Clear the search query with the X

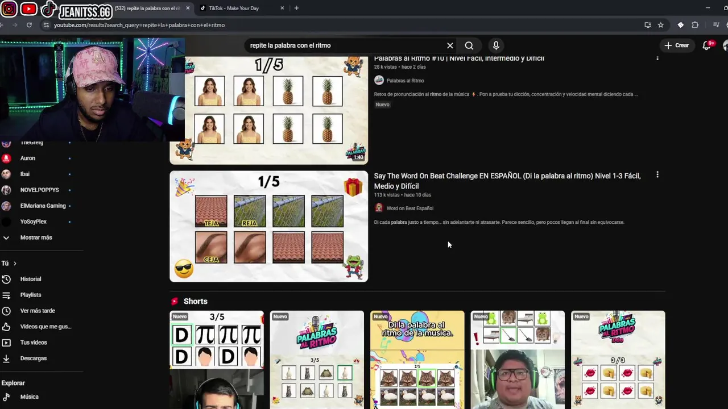click(x=450, y=45)
